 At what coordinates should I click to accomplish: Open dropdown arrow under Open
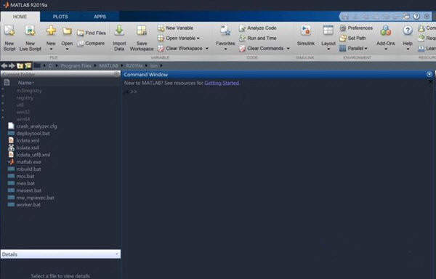pos(67,49)
